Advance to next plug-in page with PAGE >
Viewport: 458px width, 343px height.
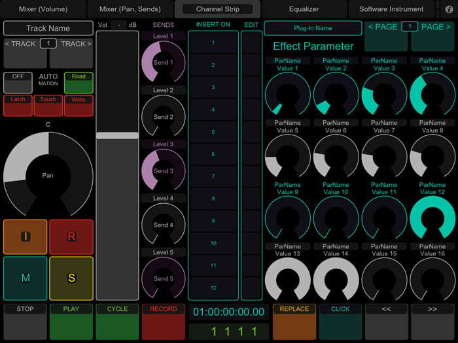pos(432,36)
